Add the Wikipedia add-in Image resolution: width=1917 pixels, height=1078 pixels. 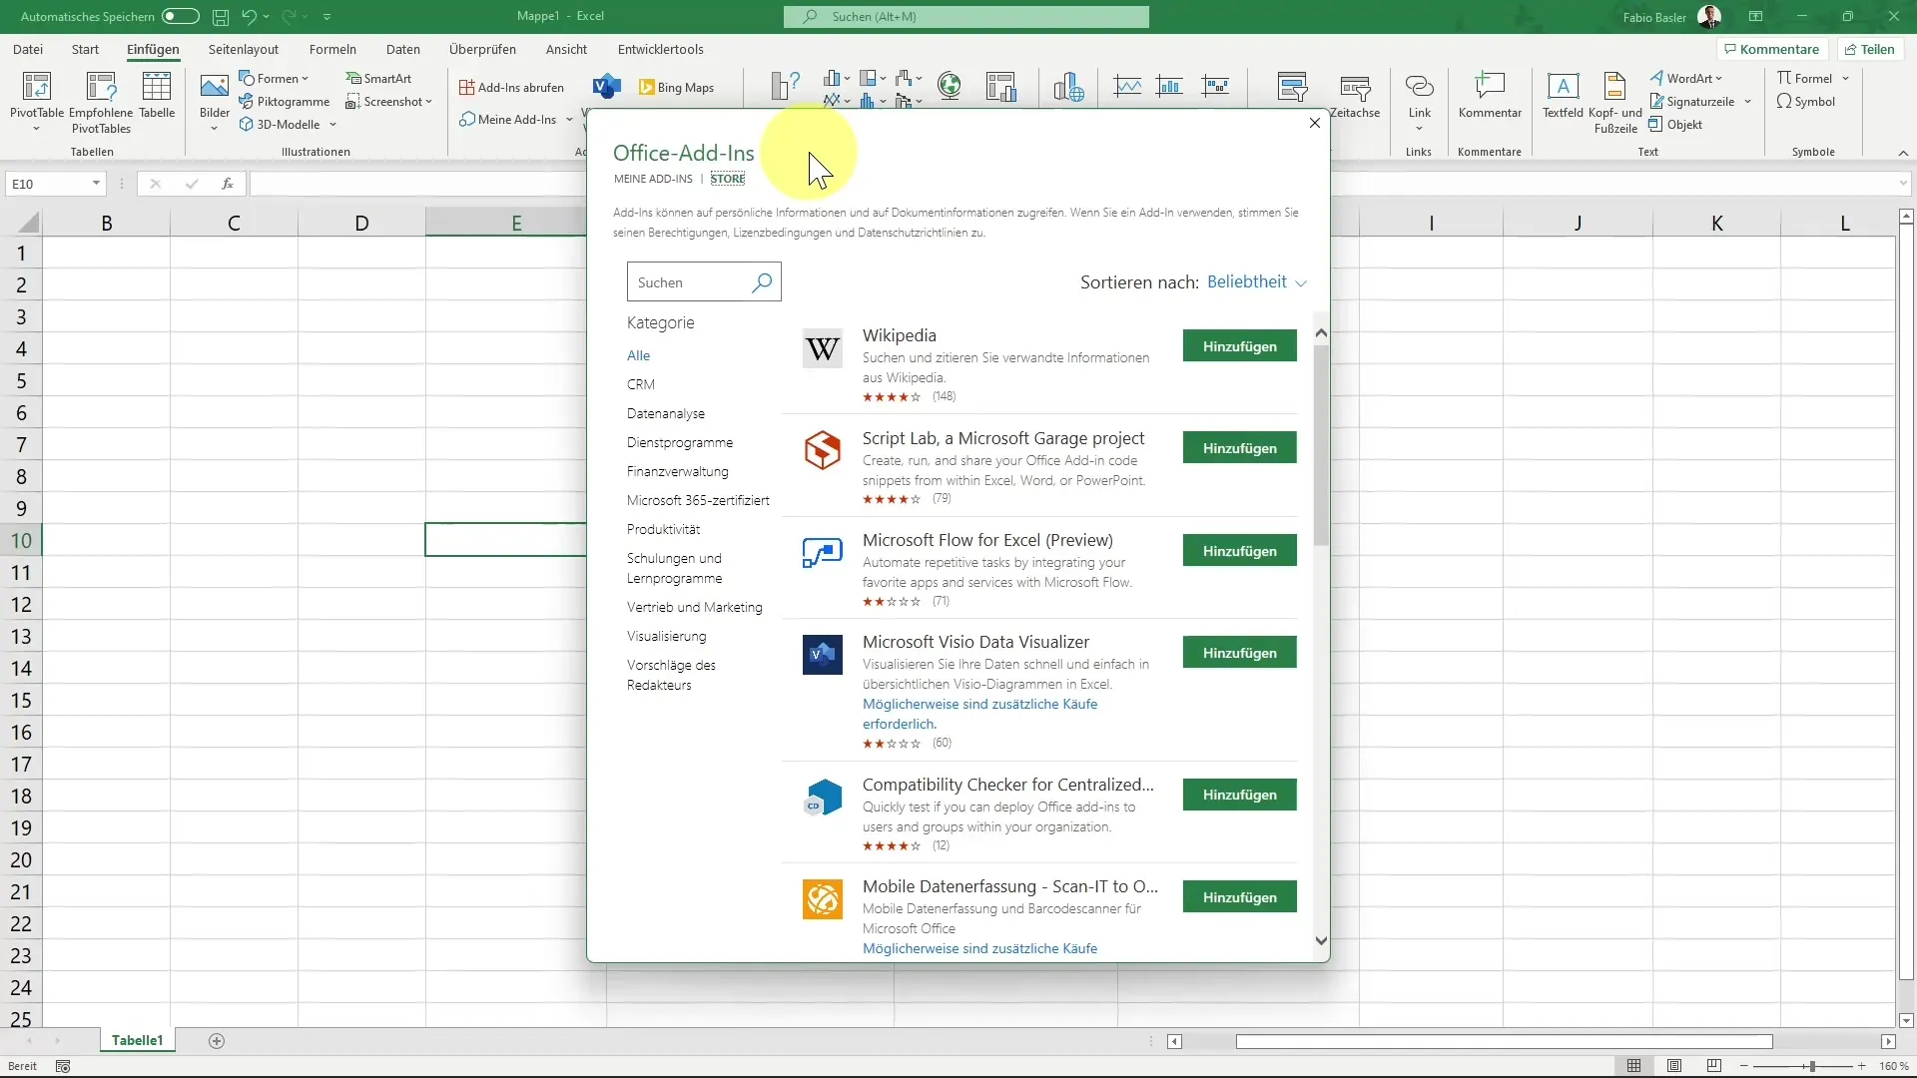coord(1239,346)
